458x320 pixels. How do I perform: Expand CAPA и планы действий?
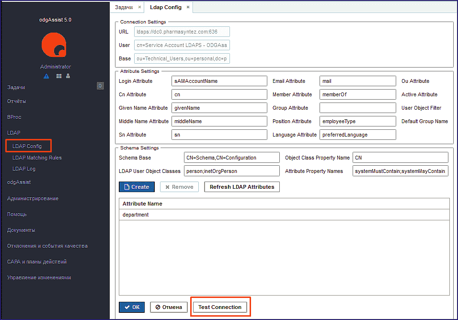click(x=37, y=262)
